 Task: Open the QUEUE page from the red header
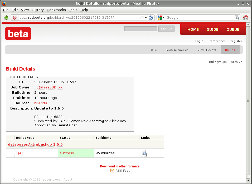pyautogui.click(x=233, y=29)
